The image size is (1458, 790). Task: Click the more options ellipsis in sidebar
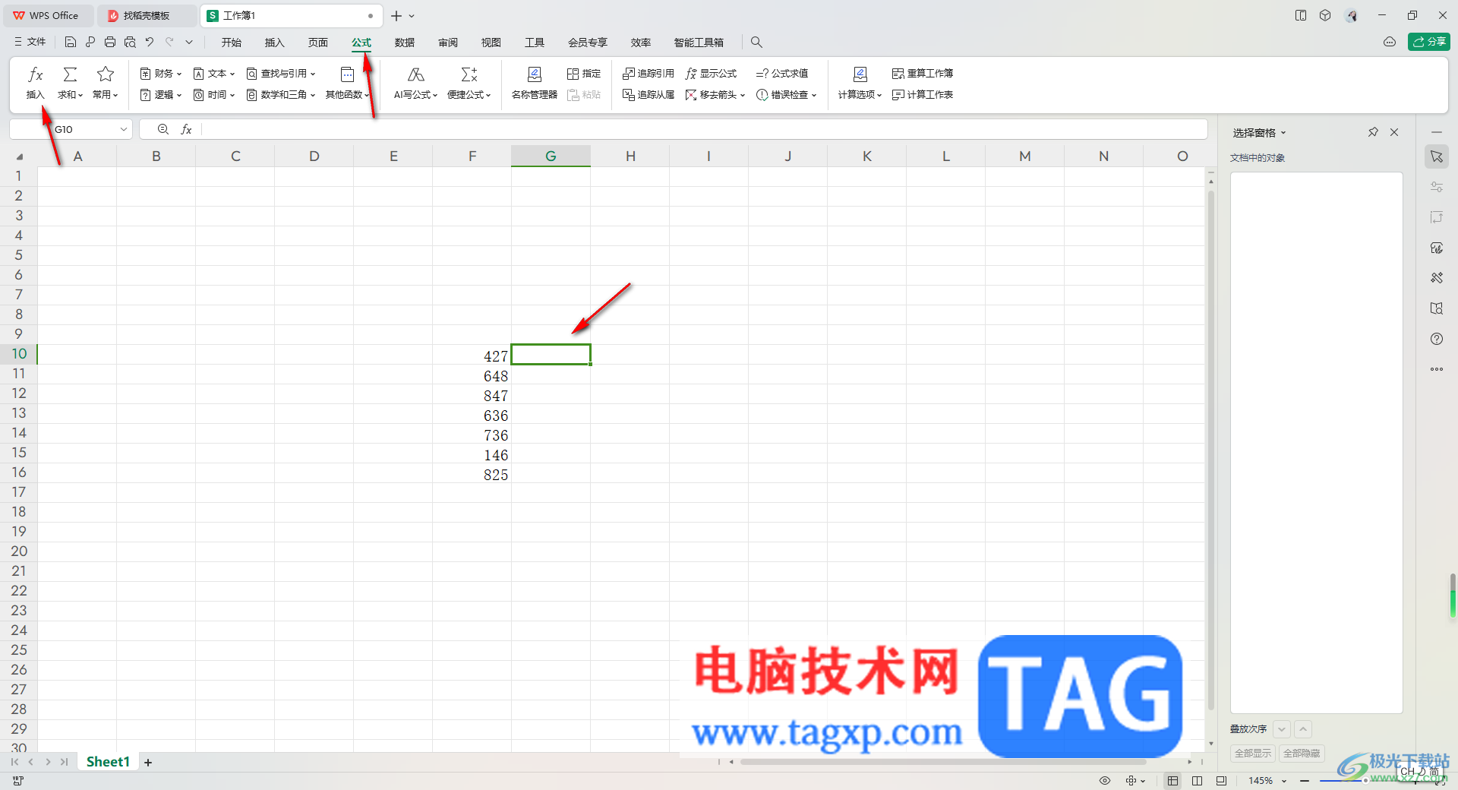pos(1437,369)
